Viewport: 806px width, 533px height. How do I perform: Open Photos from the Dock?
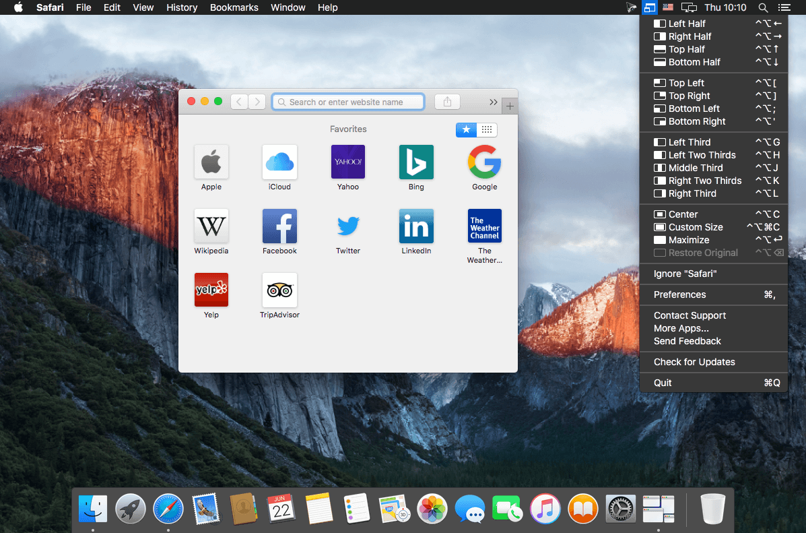432,509
